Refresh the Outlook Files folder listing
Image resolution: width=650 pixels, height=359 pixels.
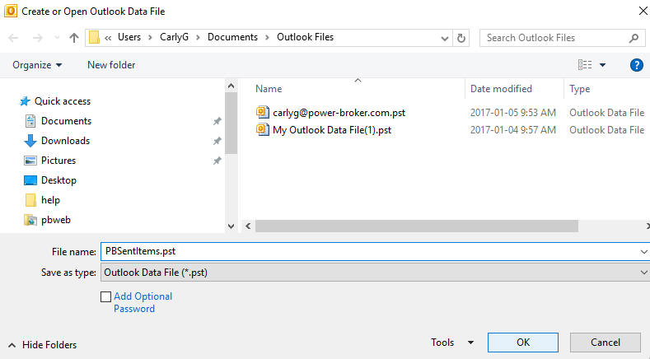[461, 38]
